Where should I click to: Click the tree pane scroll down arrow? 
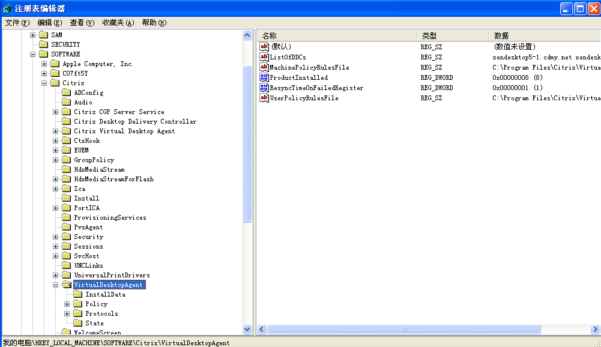pos(247,329)
